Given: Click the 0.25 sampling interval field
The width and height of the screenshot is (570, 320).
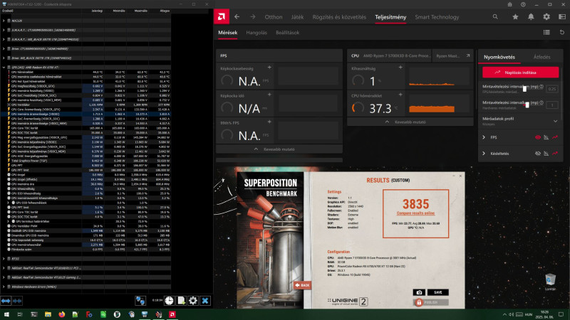Looking at the screenshot, I should (x=552, y=89).
